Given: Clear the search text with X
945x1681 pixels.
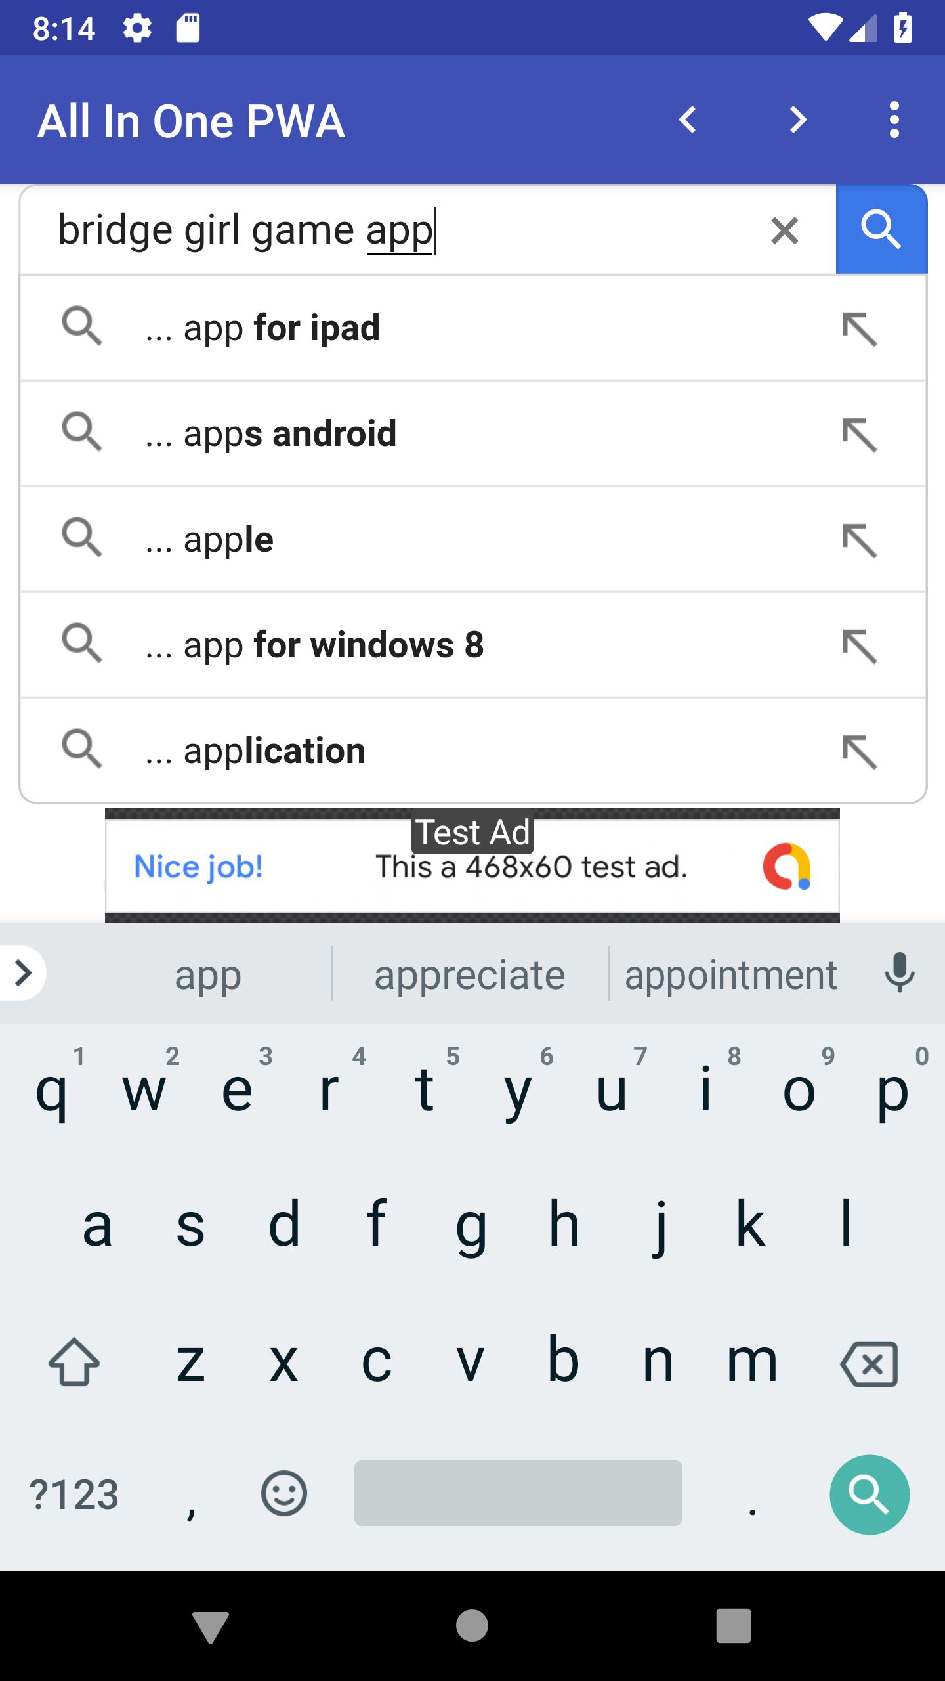Looking at the screenshot, I should click(x=784, y=230).
